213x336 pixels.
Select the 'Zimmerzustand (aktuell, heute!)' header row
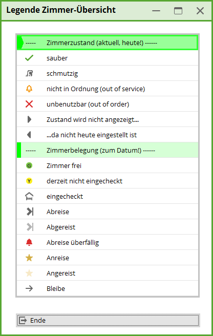108,43
